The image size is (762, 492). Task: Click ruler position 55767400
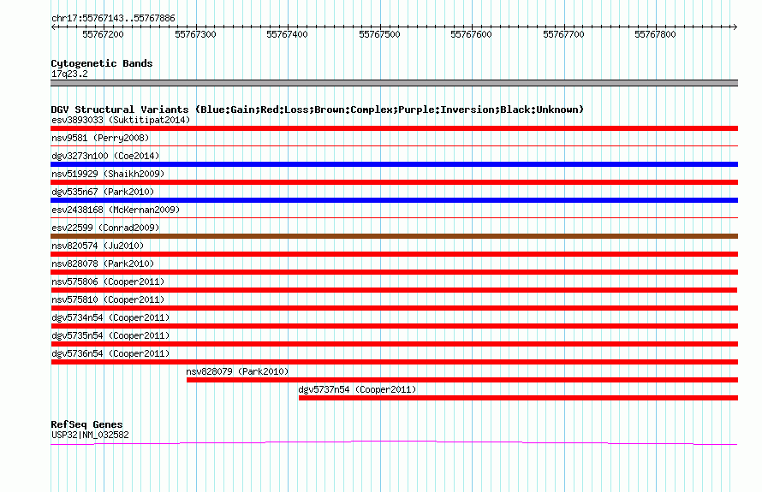[287, 34]
